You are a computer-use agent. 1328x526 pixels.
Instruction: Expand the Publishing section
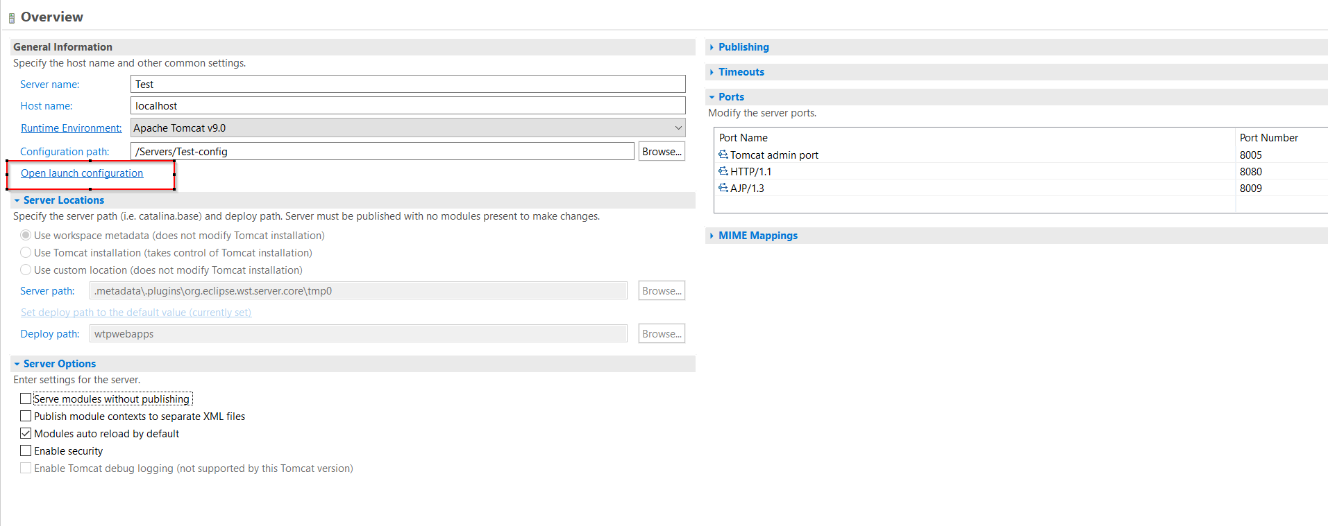tap(743, 47)
